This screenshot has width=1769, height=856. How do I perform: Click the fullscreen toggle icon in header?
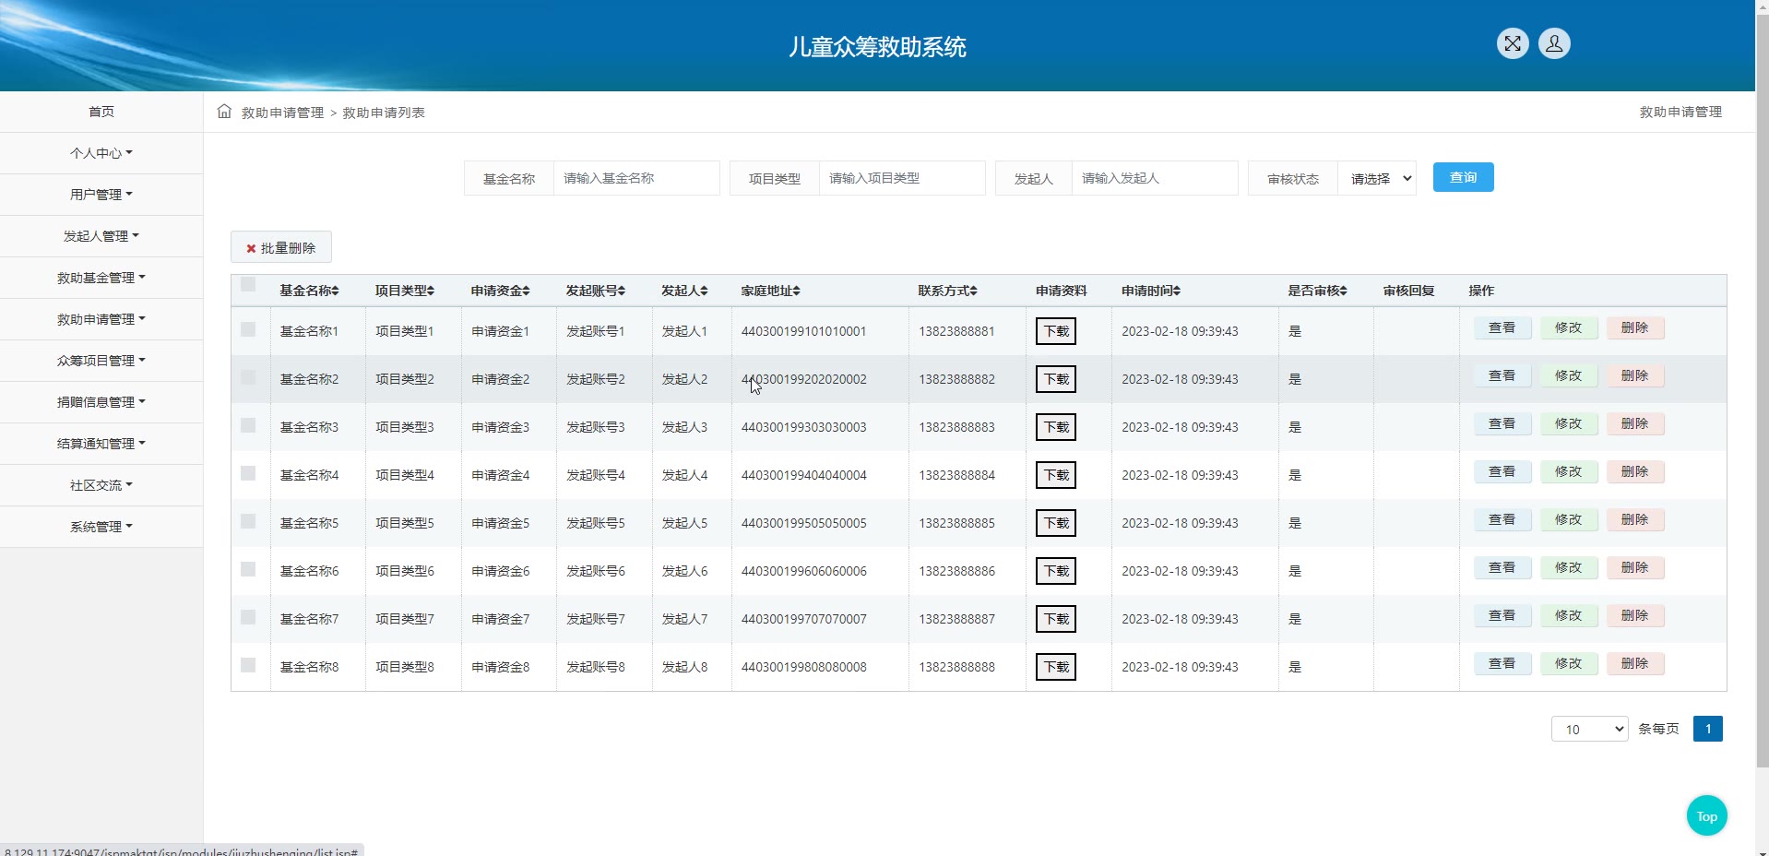point(1512,43)
